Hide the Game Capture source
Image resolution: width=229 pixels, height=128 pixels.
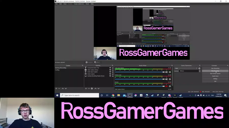click(110, 74)
